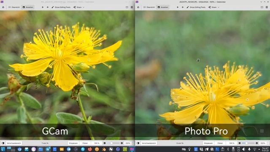Open hamburger menu in right window
The width and height of the screenshot is (270, 152).
(267, 7)
